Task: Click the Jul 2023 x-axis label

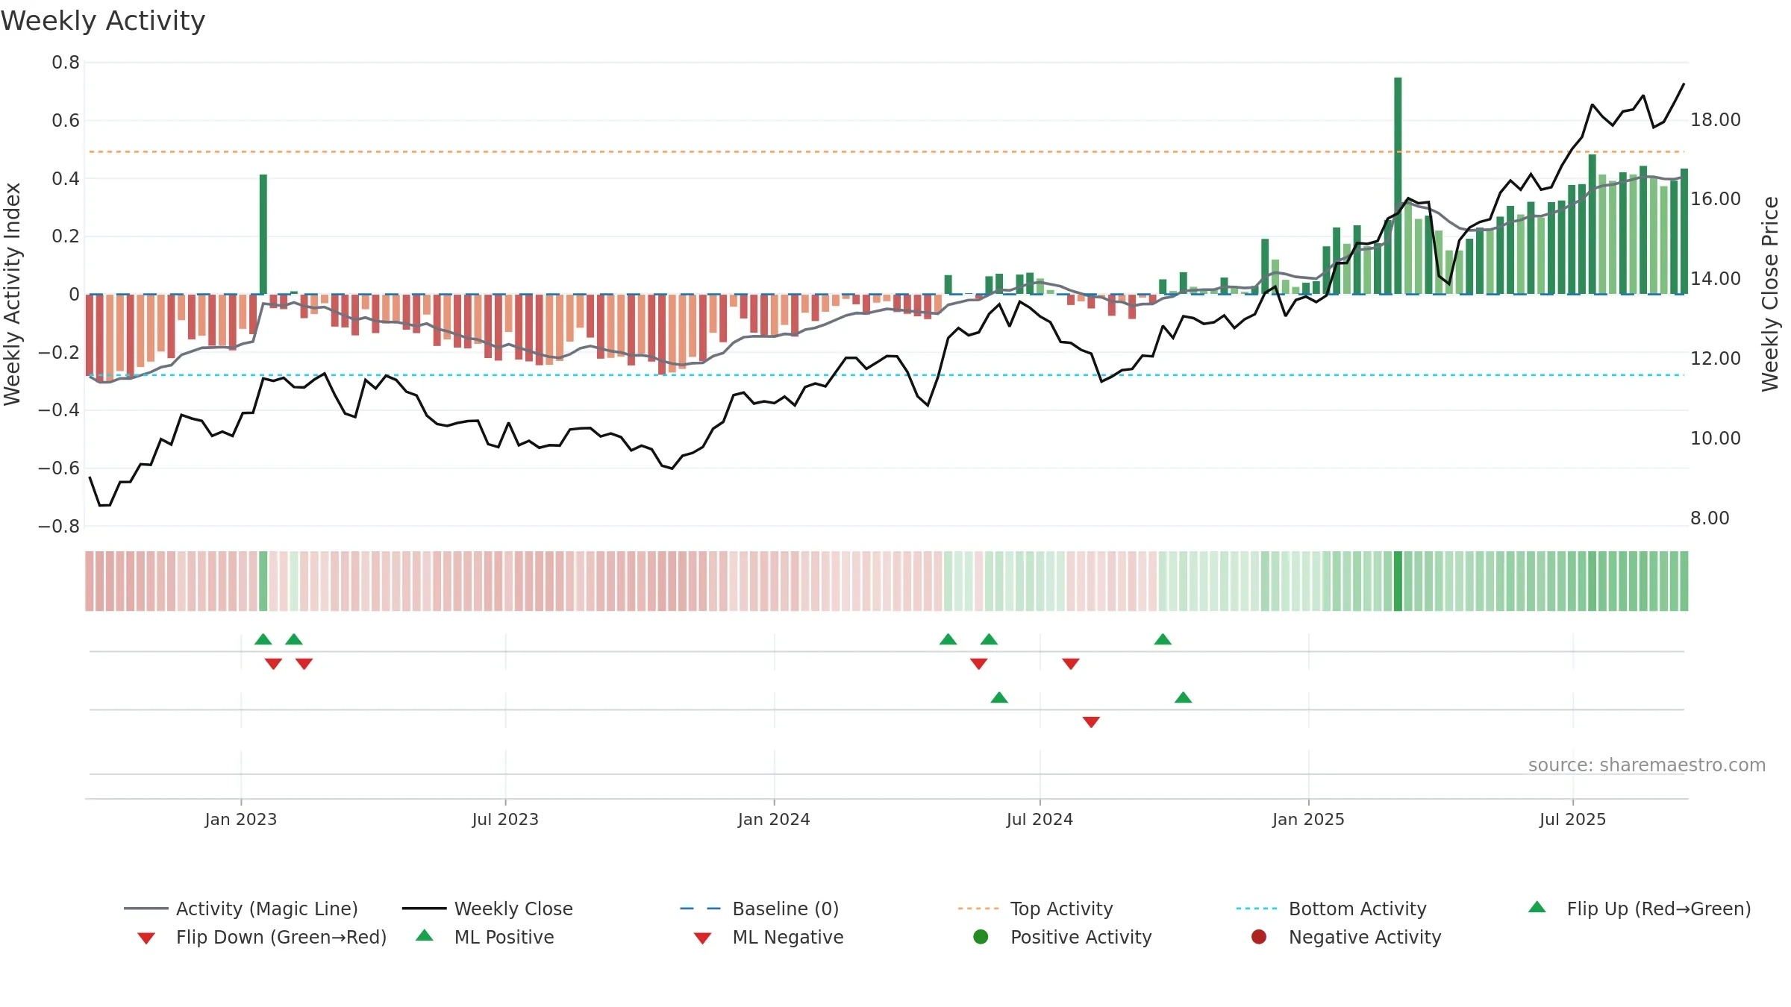Action: (505, 819)
